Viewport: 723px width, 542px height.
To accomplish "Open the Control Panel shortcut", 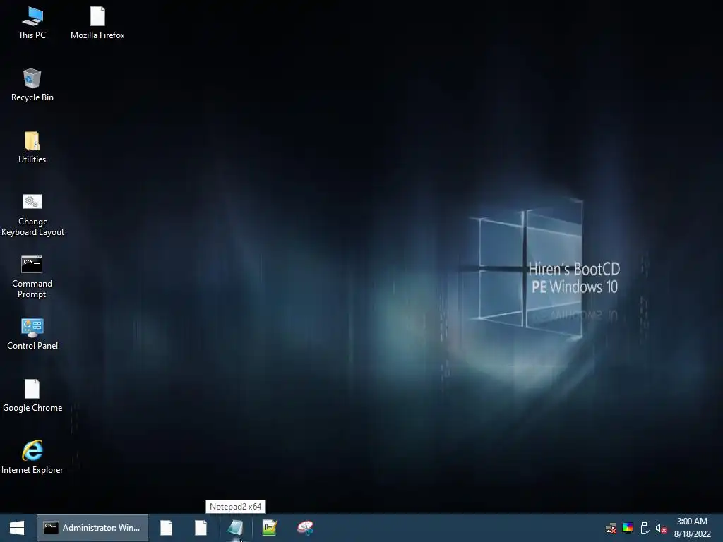I will [32, 334].
